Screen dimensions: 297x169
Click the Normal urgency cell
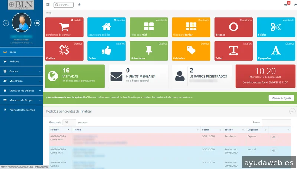(252, 149)
